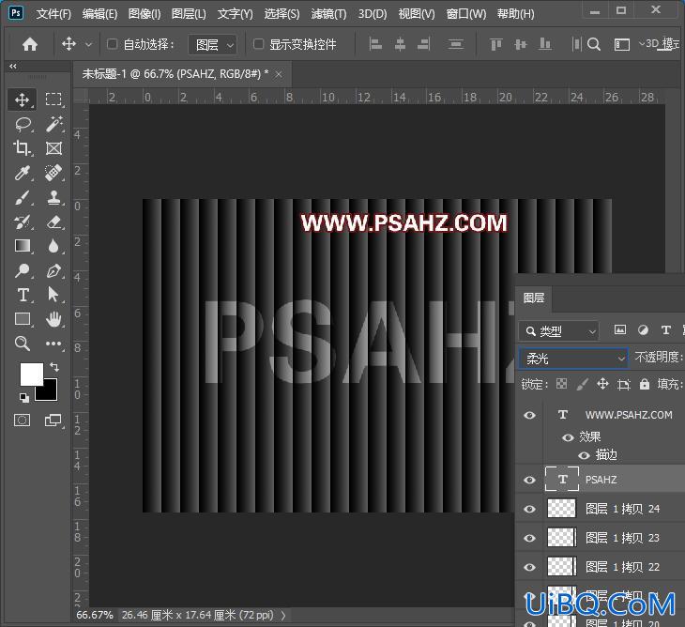Open the 图层 auto-select target dropdown
The height and width of the screenshot is (627, 685).
[213, 44]
